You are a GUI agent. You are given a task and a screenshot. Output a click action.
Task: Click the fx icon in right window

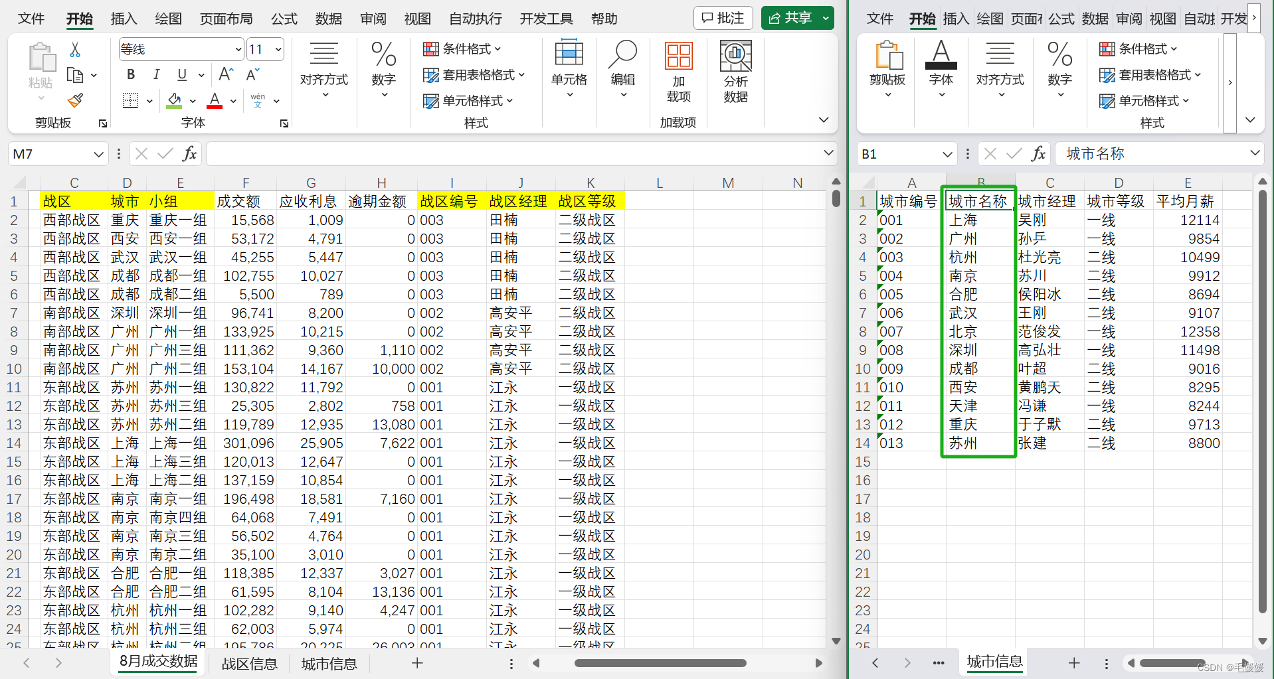click(x=1038, y=154)
